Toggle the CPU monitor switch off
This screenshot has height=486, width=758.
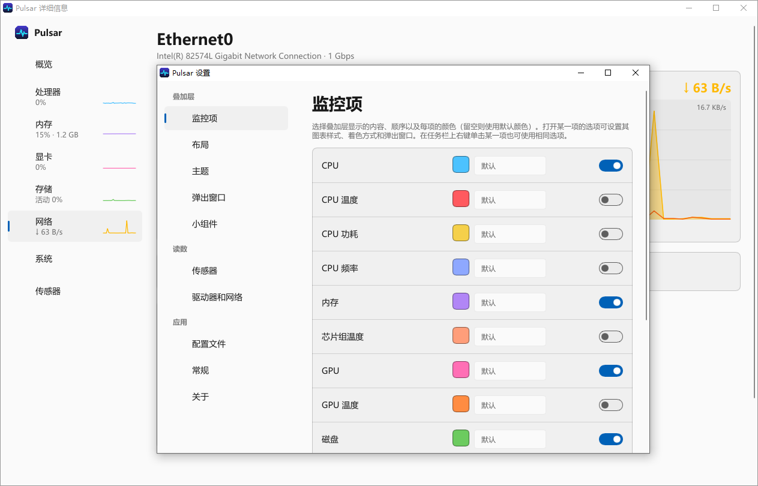point(611,166)
